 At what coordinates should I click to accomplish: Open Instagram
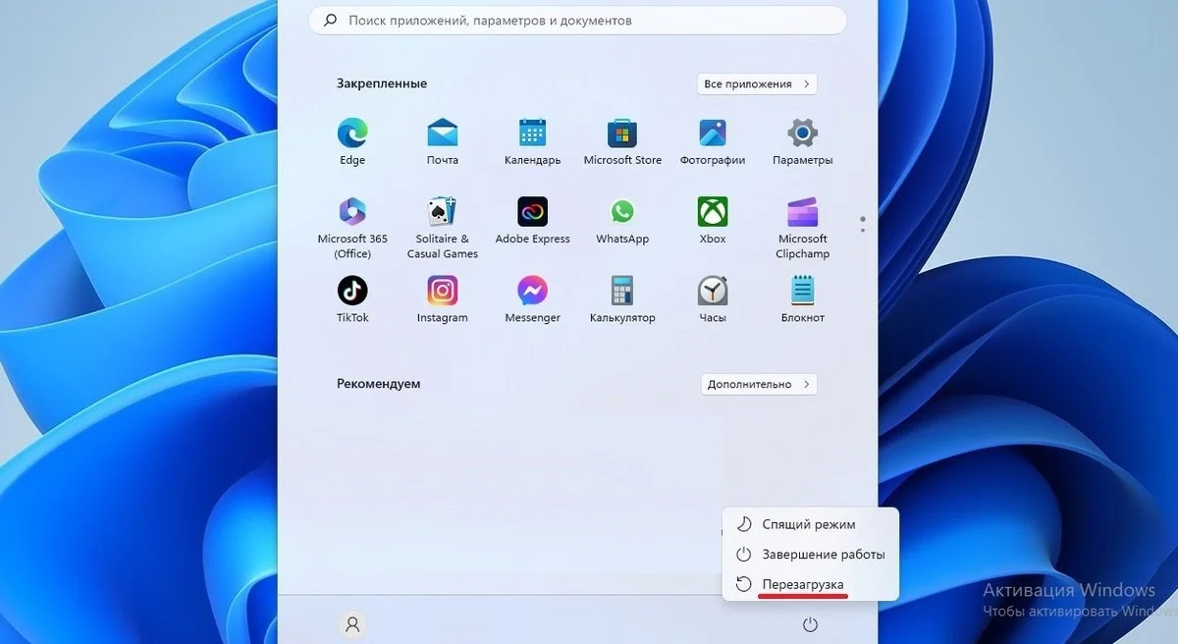click(443, 299)
